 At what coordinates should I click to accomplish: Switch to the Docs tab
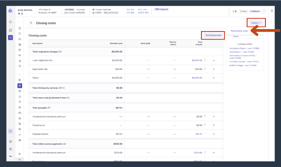tap(236, 37)
